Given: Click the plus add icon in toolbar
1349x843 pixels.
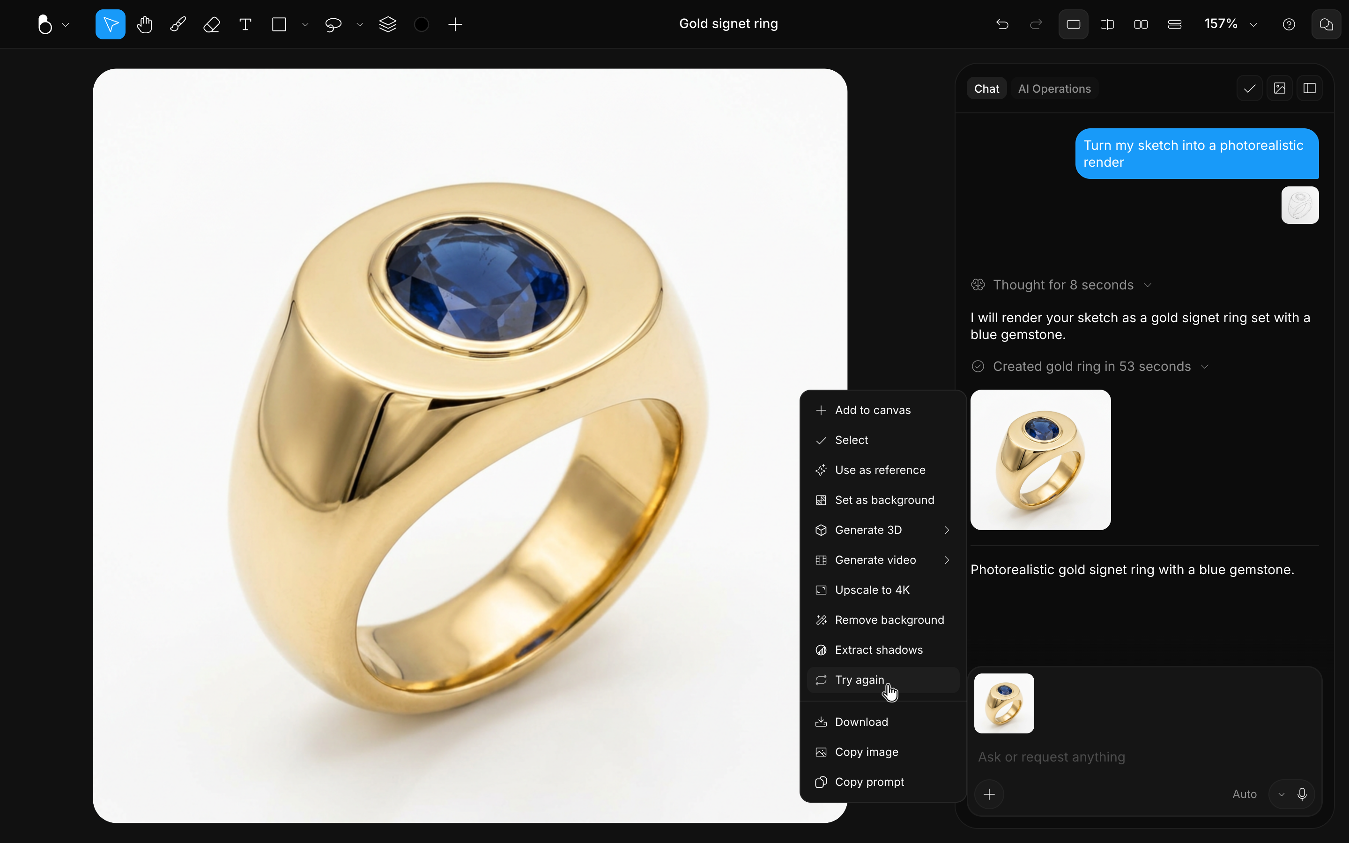Looking at the screenshot, I should [455, 24].
